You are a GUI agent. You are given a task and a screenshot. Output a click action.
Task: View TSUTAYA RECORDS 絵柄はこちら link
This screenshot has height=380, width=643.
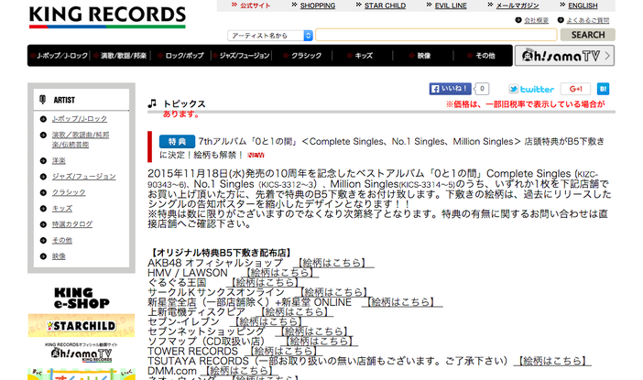[551, 361]
